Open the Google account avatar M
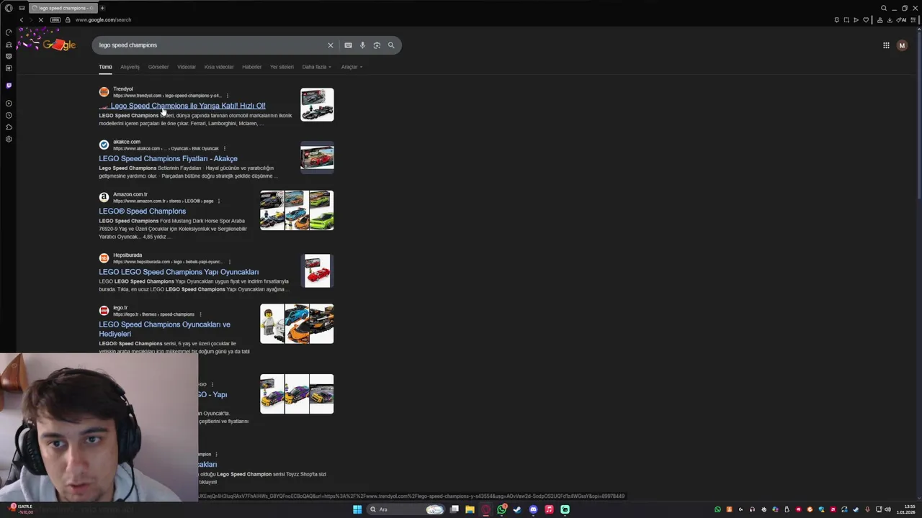This screenshot has height=518, width=922. 902,45
